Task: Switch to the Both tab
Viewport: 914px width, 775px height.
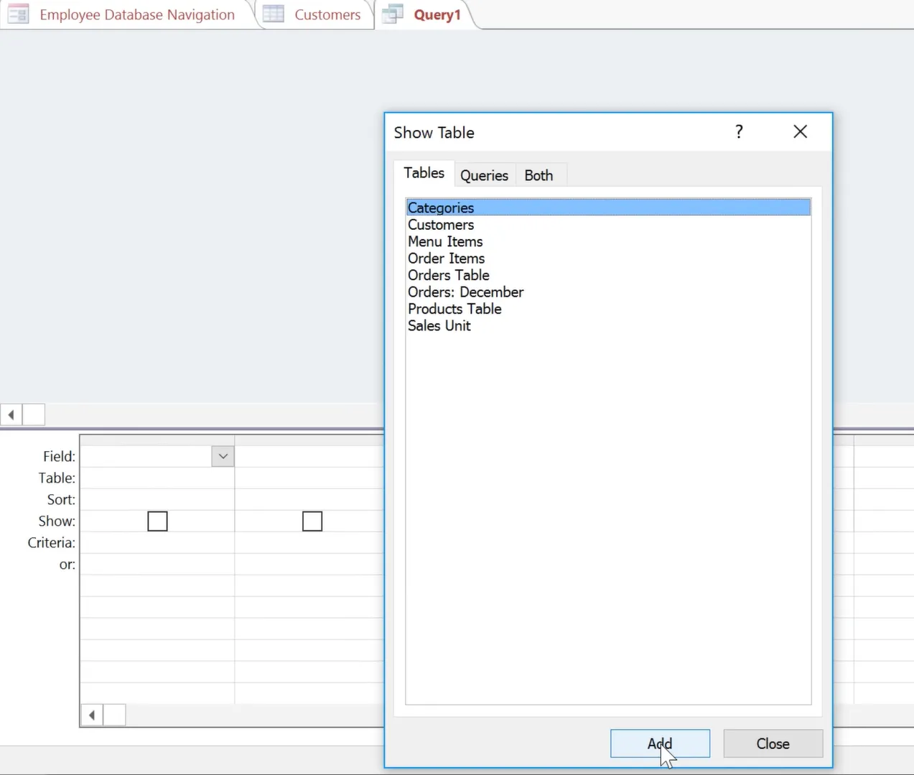Action: point(538,175)
